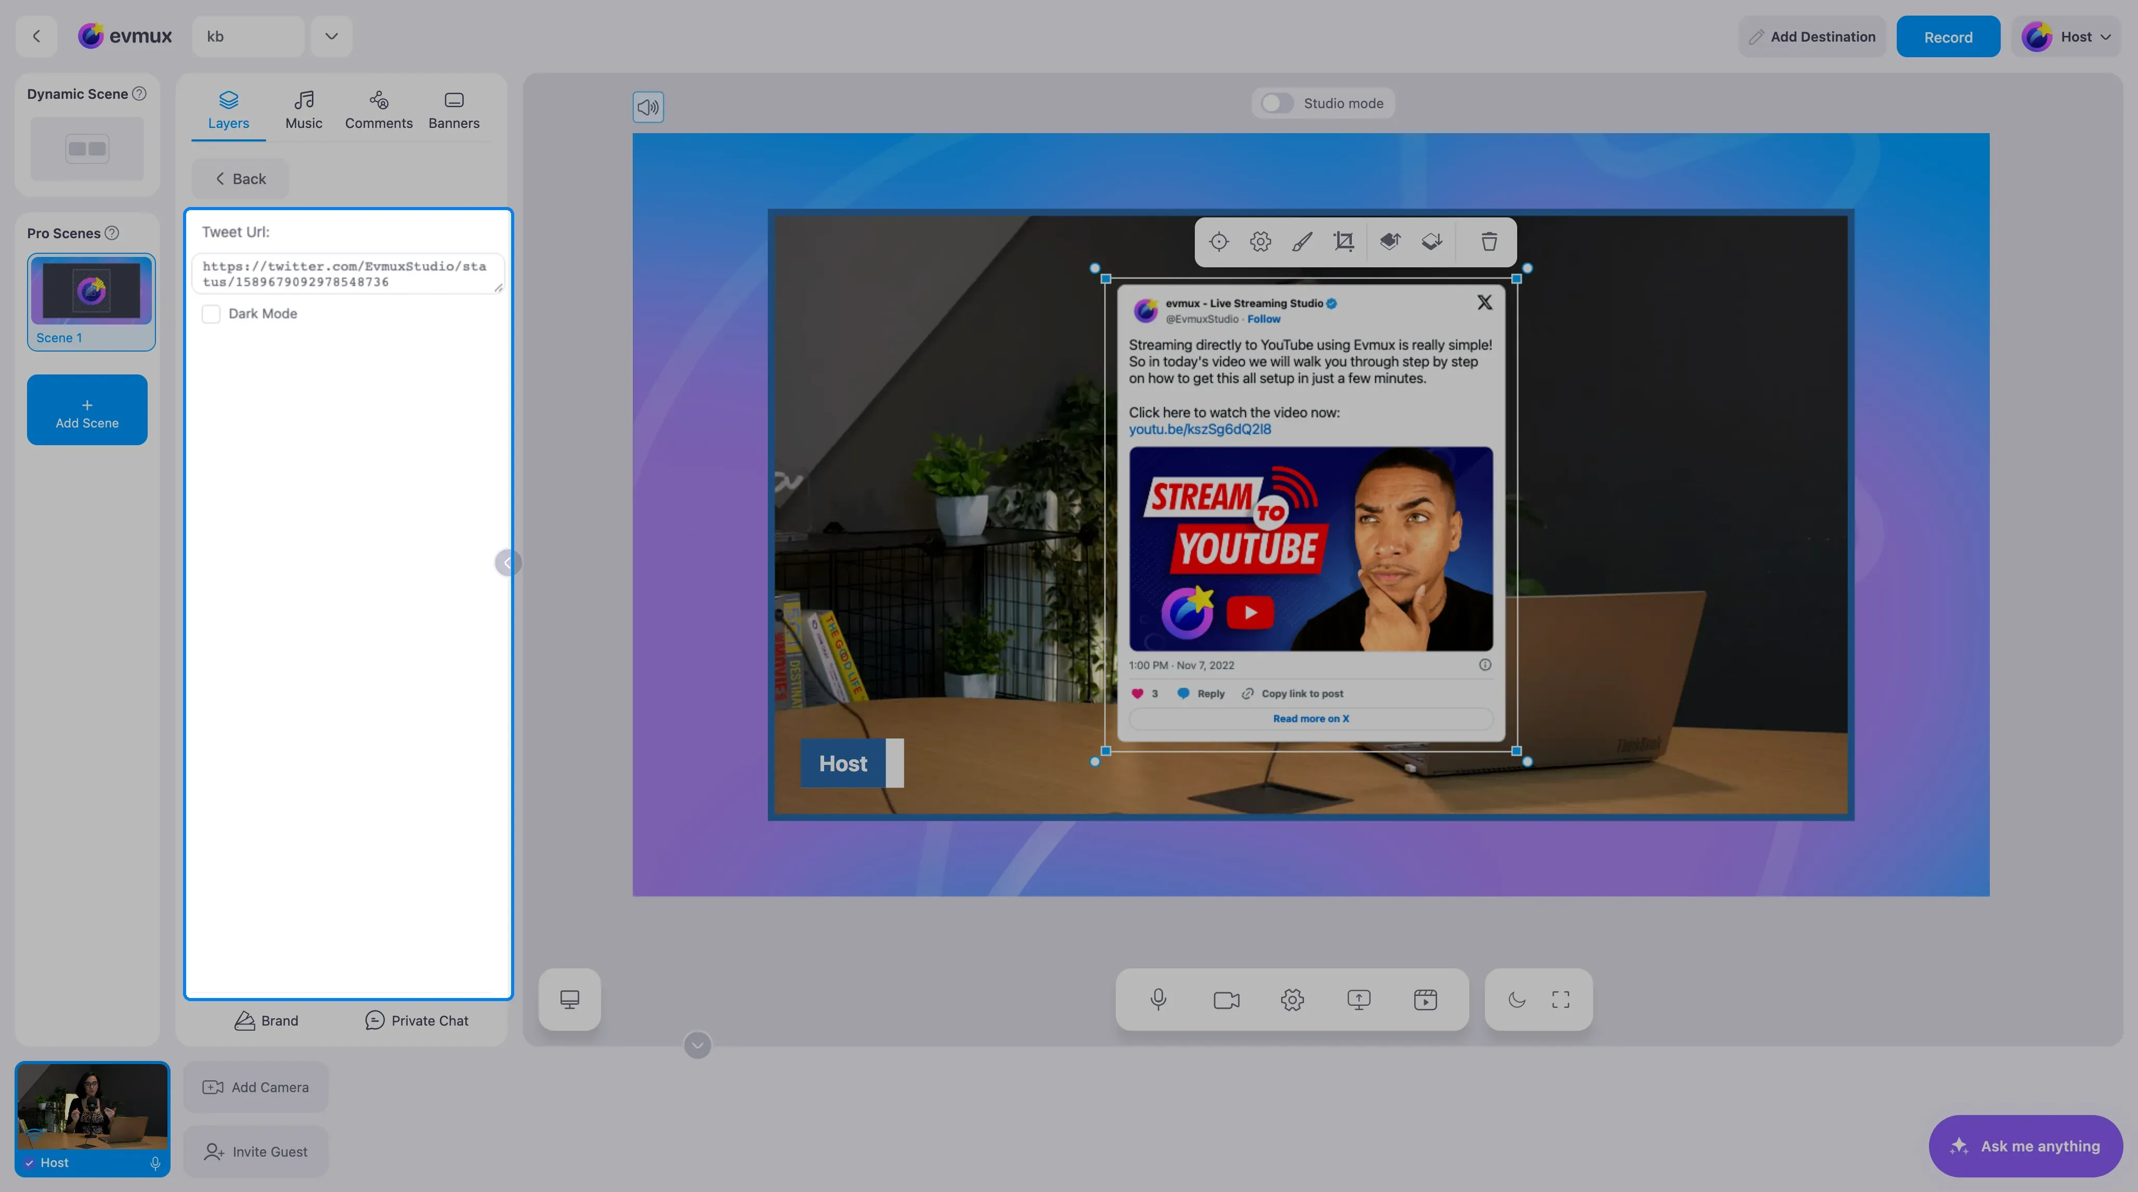Open media clip player icon in bottom bar

point(1425,1000)
